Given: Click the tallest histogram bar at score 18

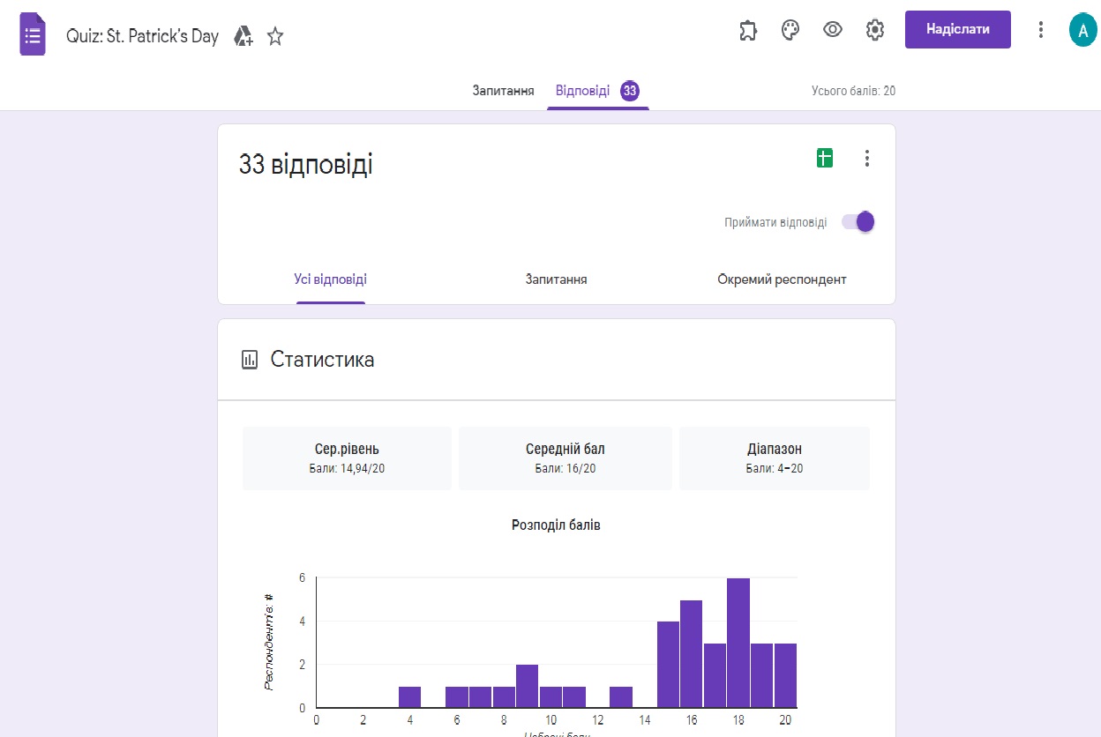Looking at the screenshot, I should coord(738,644).
